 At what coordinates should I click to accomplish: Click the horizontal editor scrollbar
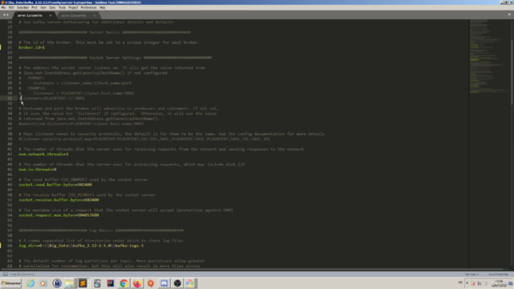(252, 270)
